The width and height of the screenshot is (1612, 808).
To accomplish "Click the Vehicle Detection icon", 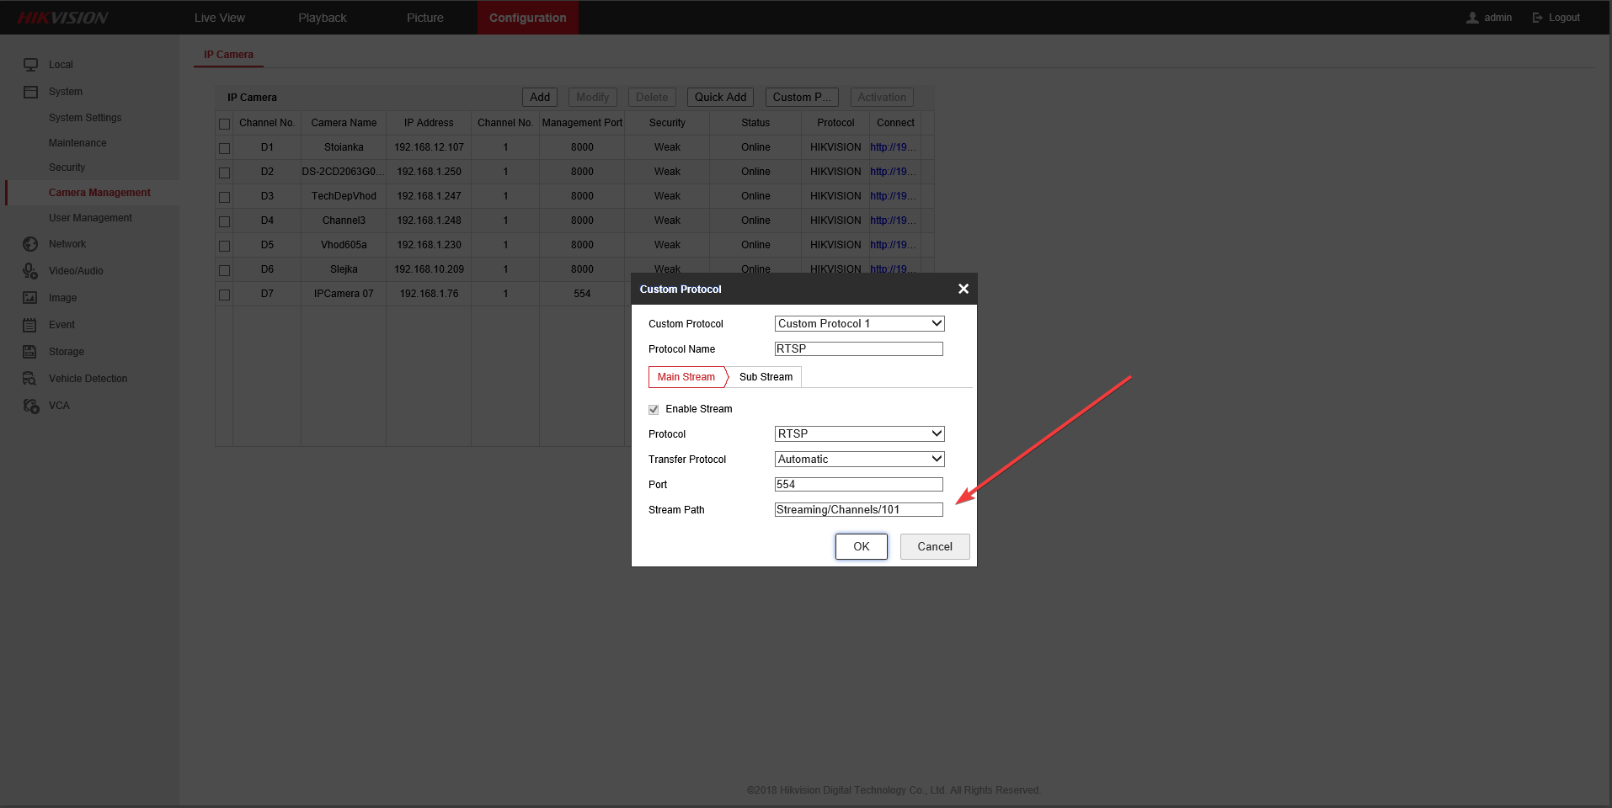I will coord(30,379).
